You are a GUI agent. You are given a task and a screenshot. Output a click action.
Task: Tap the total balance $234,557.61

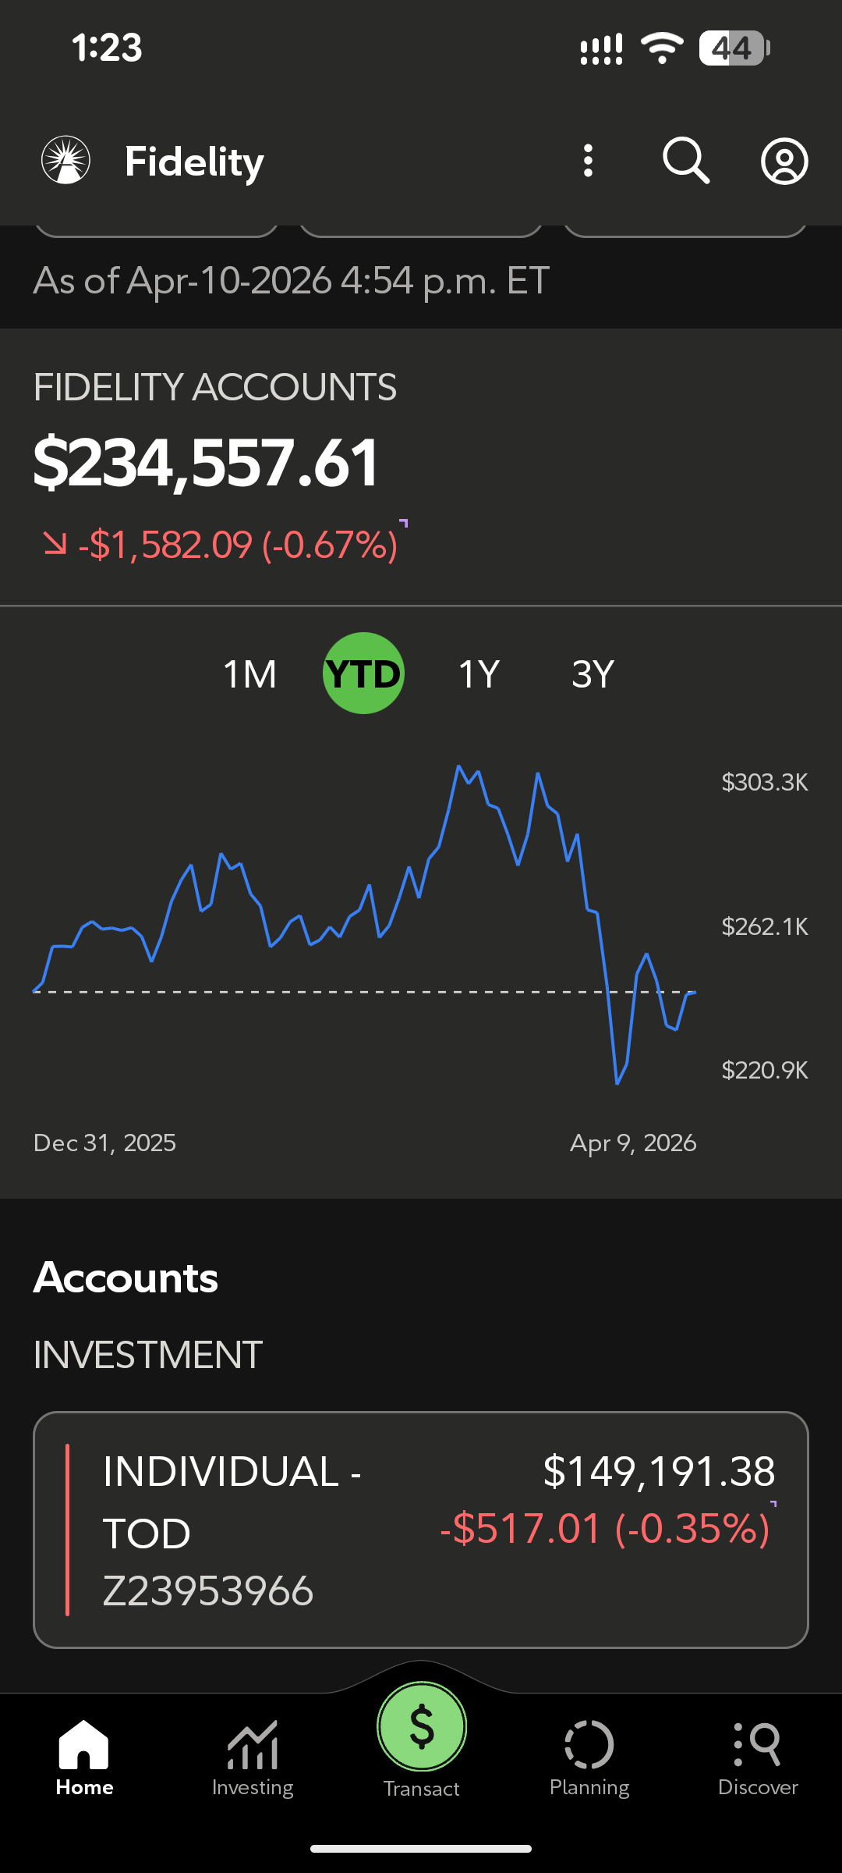click(207, 464)
